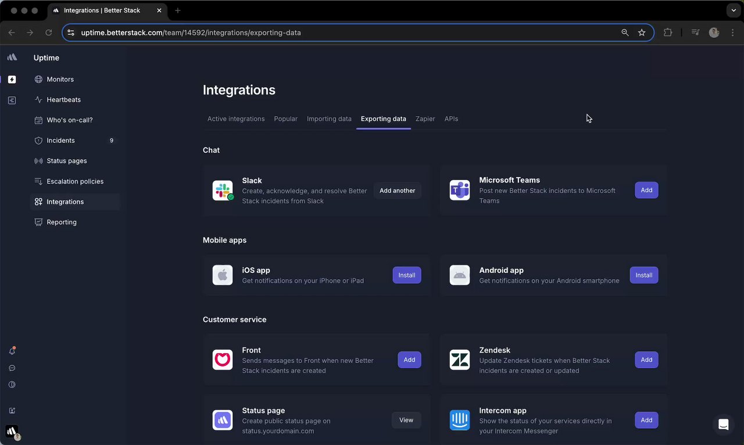744x445 pixels.
Task: Open the media controls icon in browser toolbar
Action: point(695,33)
